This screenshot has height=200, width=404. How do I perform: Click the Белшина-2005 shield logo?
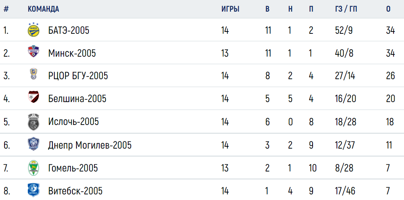[x=33, y=97]
